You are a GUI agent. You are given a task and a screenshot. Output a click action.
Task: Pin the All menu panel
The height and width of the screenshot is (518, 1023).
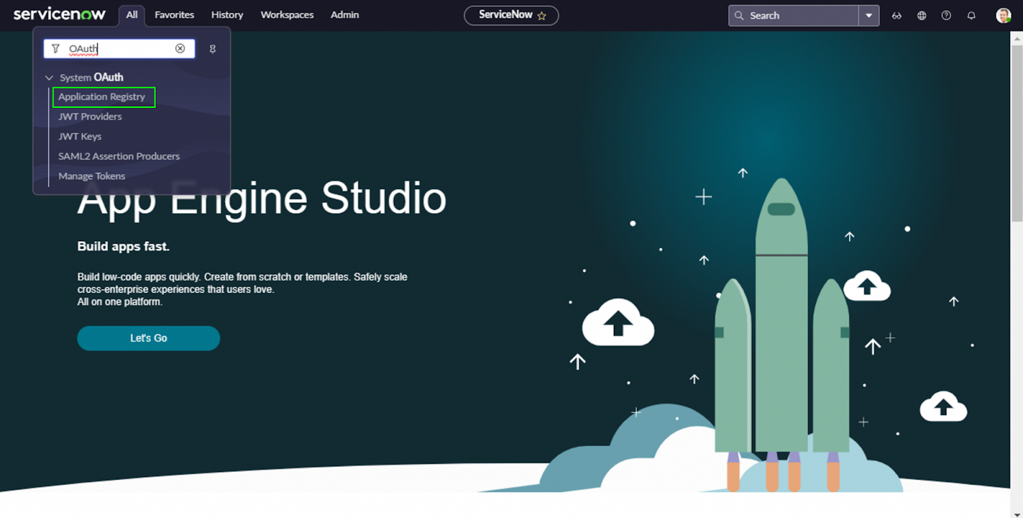click(212, 49)
